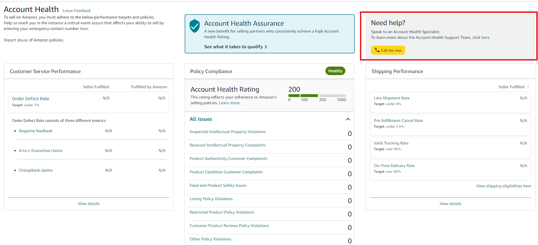Click the Fulfilled by Amazon column header
Image resolution: width=538 pixels, height=245 pixels.
tap(149, 87)
